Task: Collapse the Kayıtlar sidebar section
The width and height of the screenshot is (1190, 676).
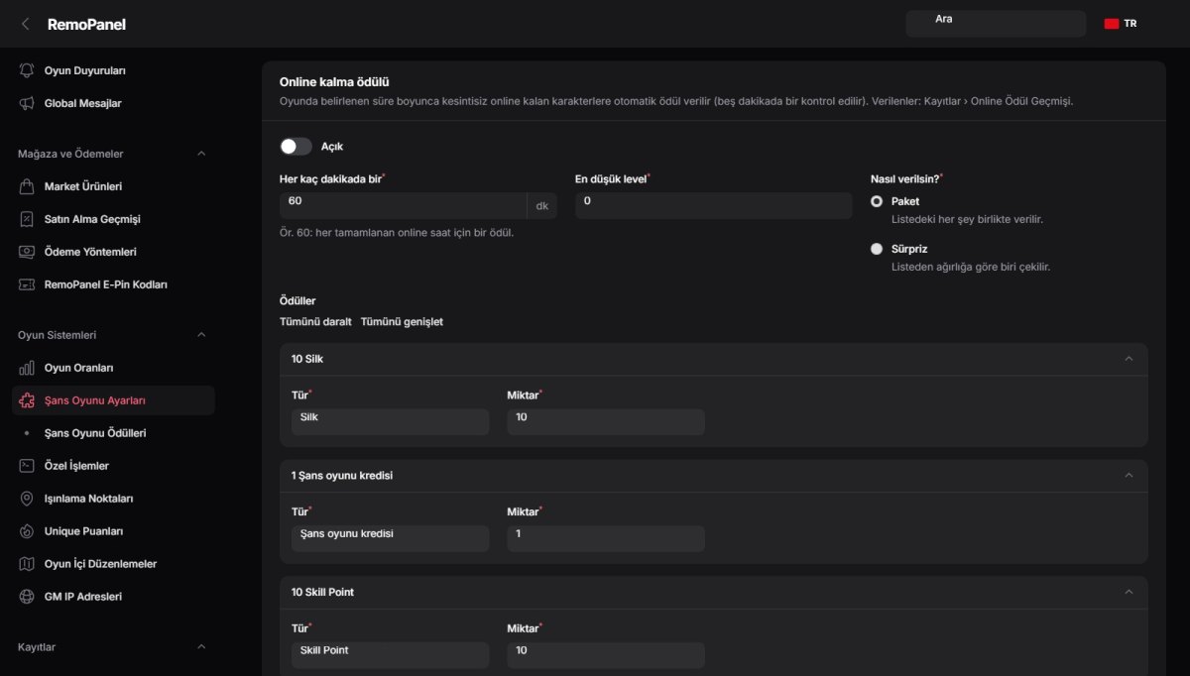Action: (201, 647)
